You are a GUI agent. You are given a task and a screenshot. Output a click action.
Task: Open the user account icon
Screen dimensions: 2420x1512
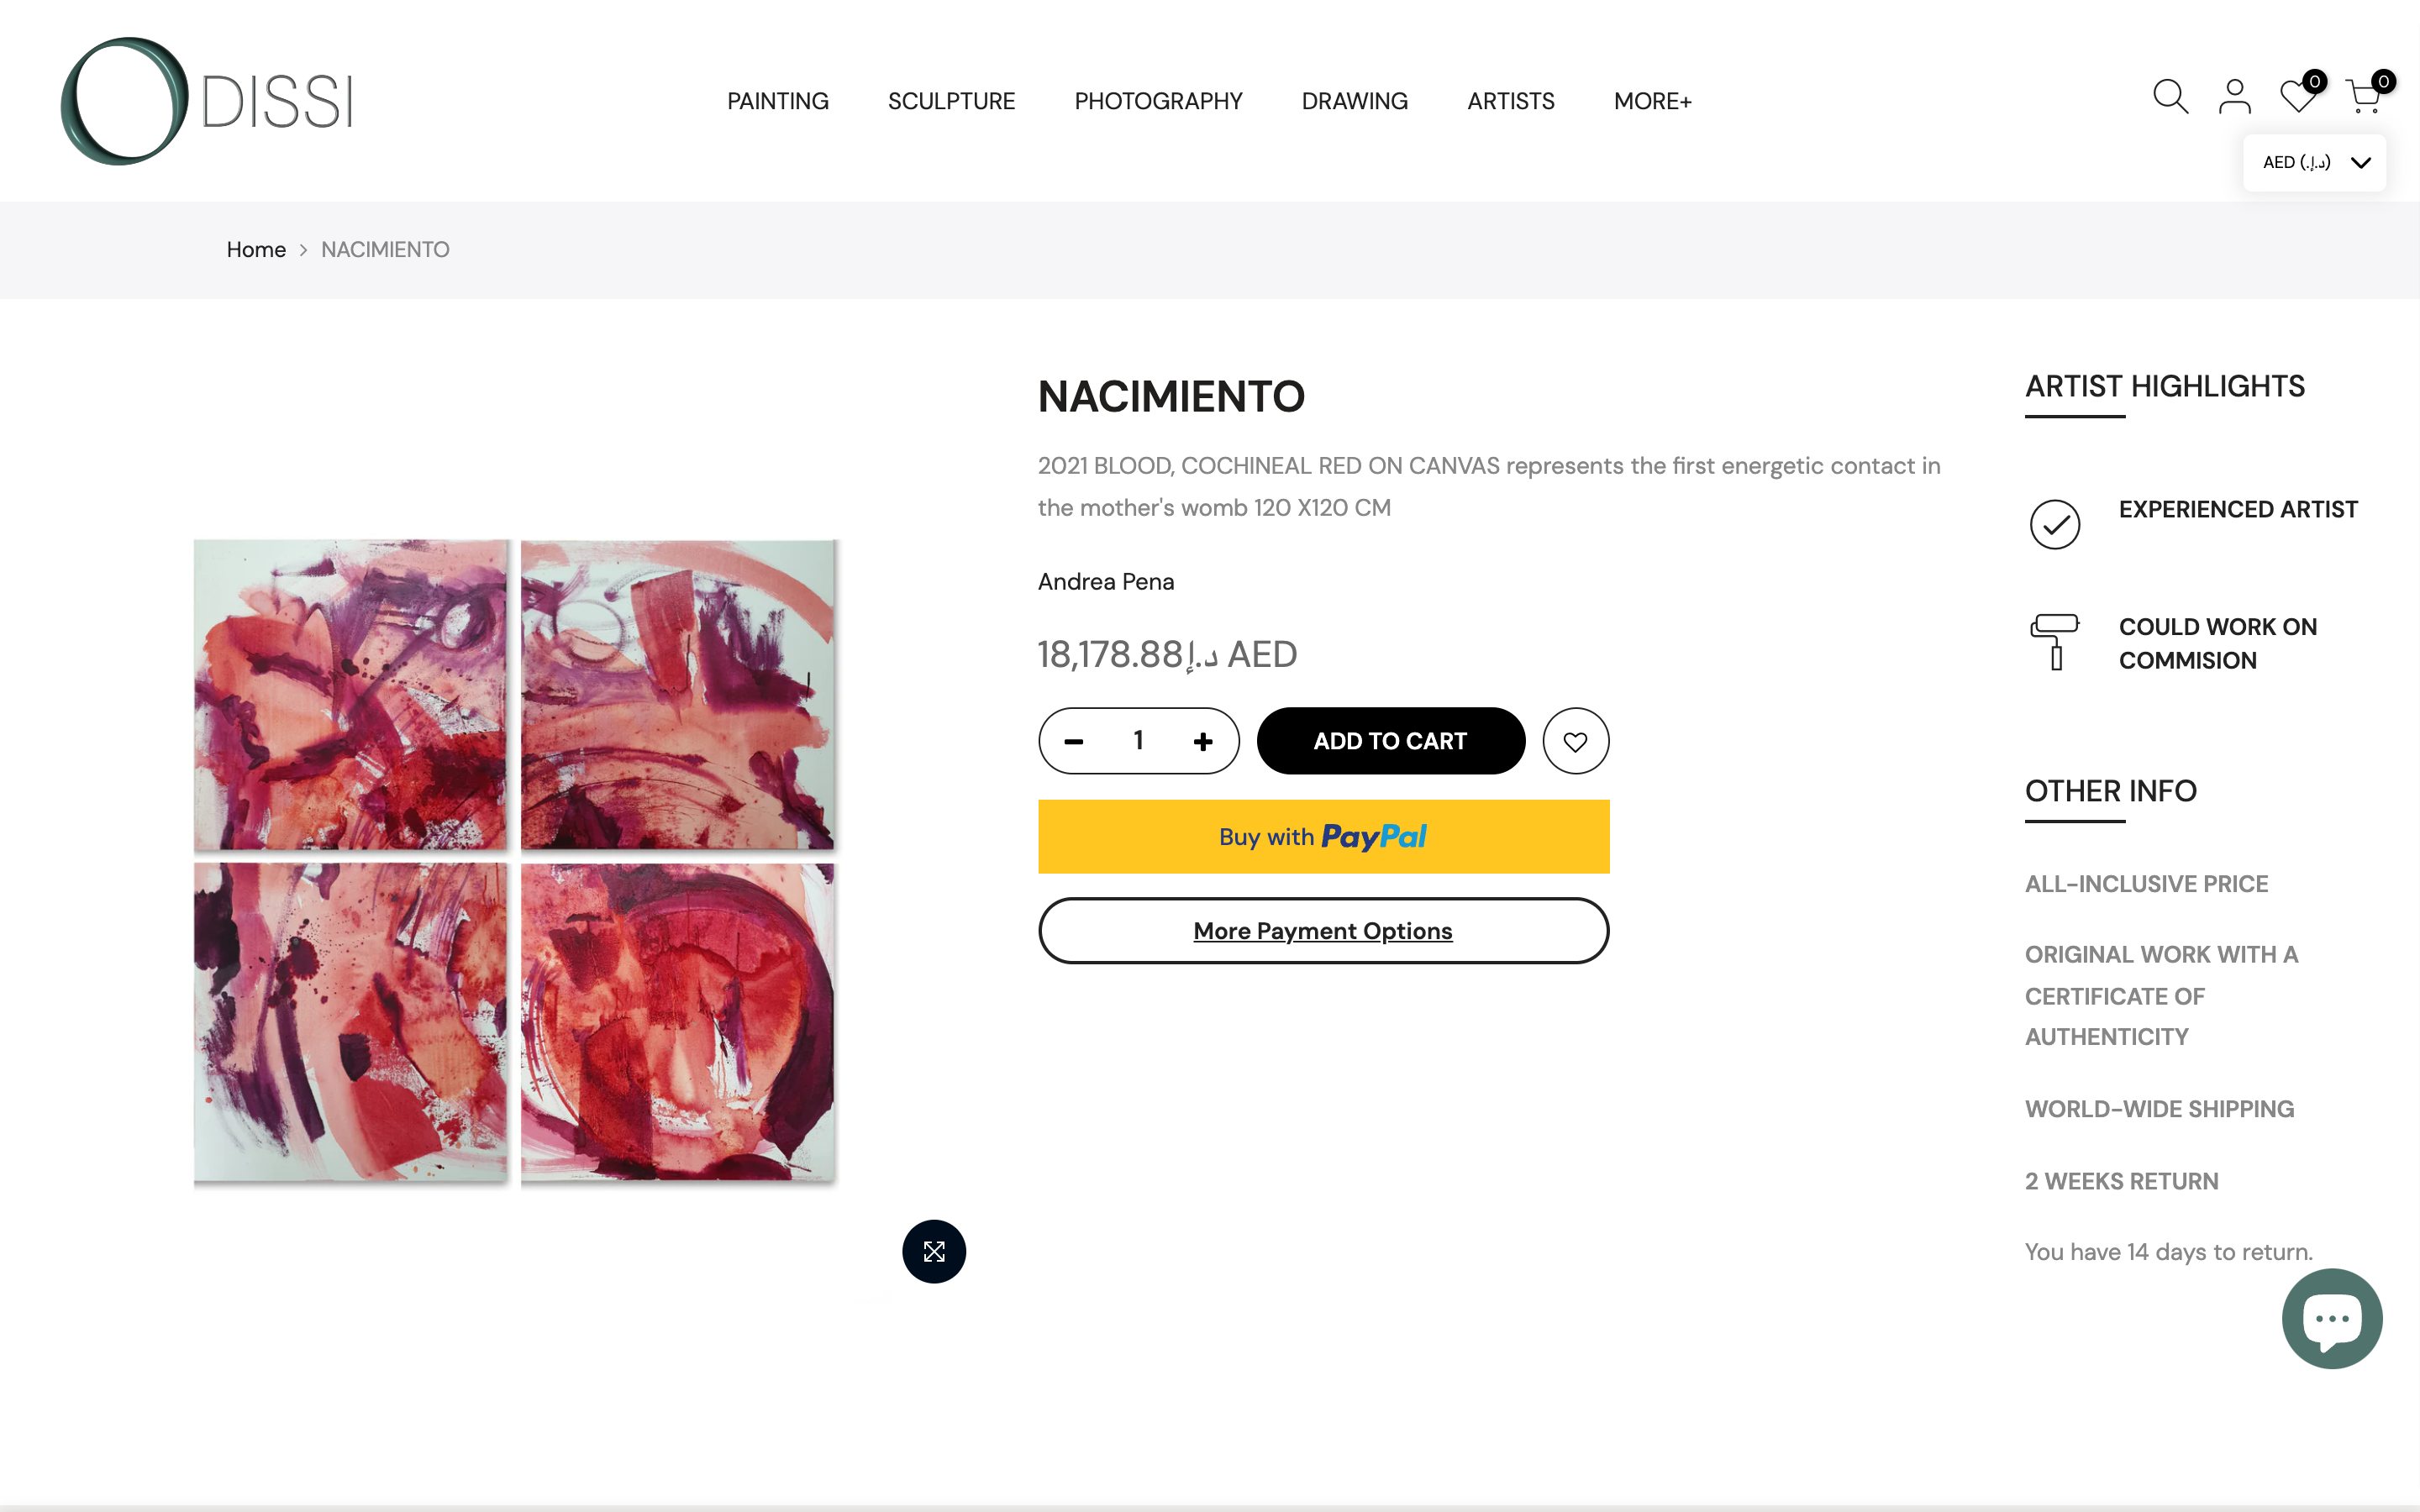(x=2235, y=98)
